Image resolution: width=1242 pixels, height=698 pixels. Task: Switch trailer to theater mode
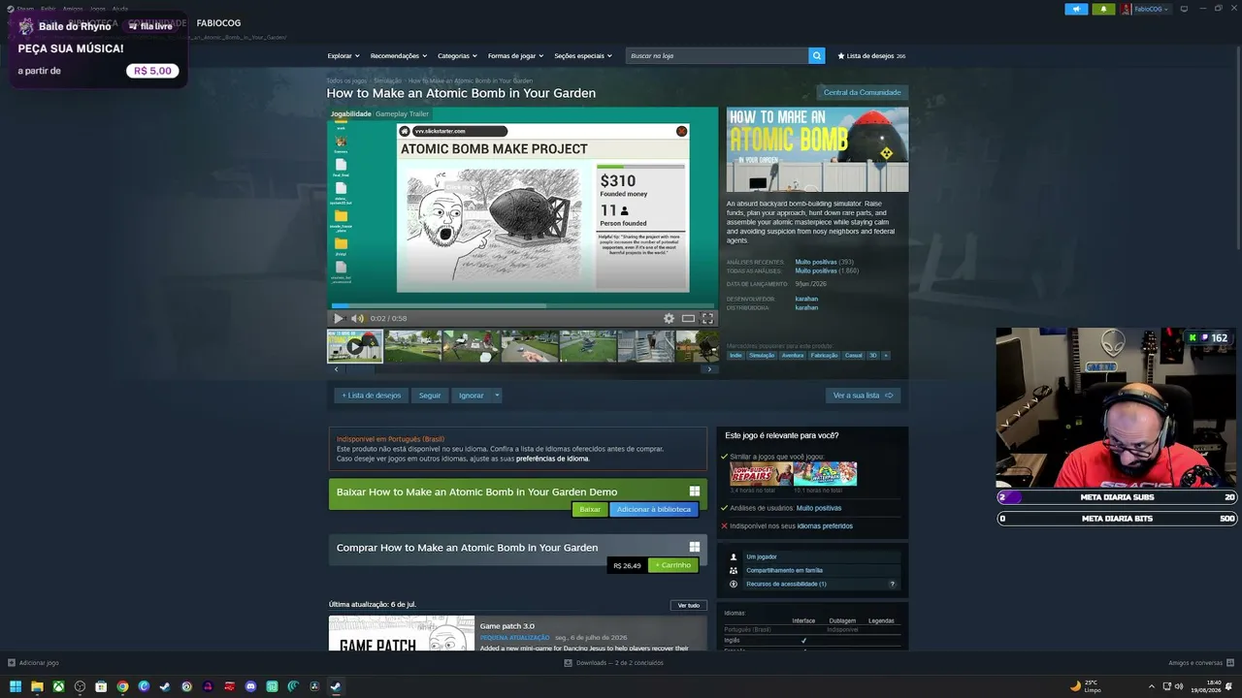(688, 318)
